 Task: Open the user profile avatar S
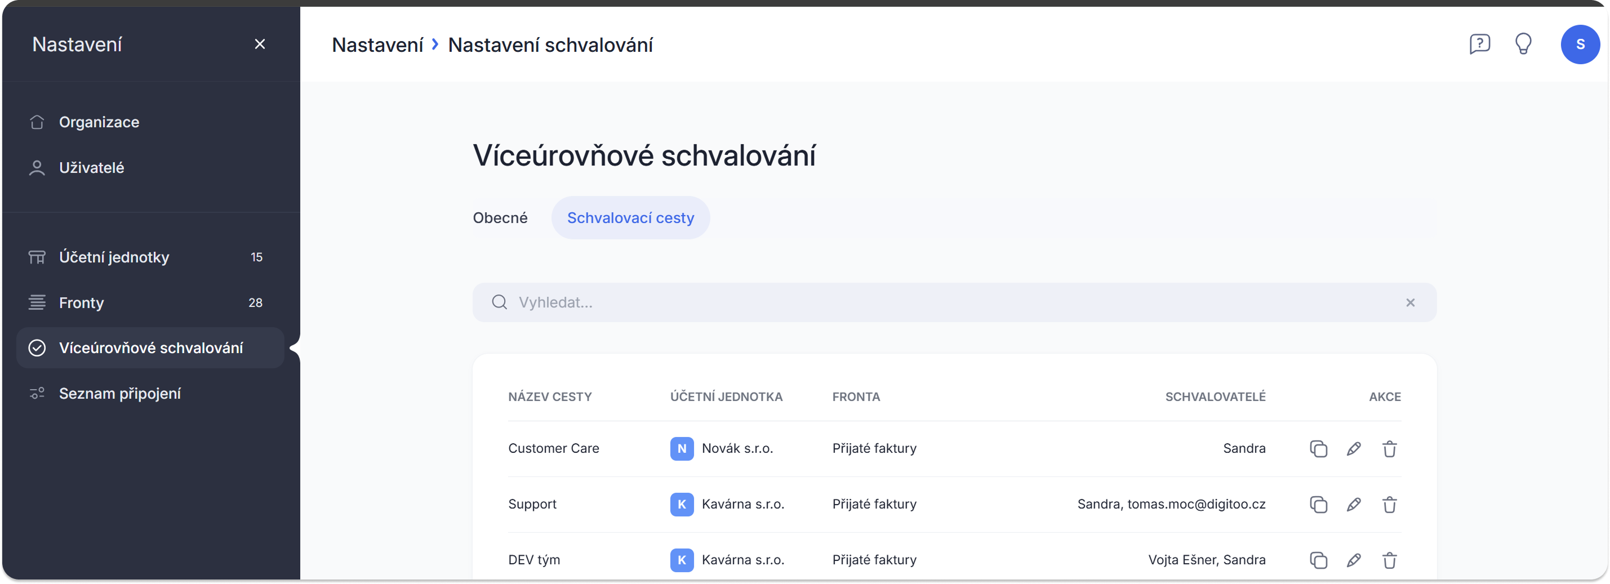[x=1580, y=44]
